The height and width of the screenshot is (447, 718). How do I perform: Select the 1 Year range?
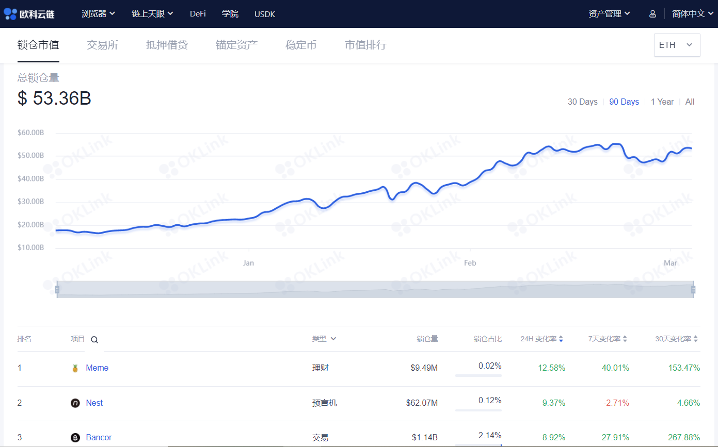pos(662,102)
